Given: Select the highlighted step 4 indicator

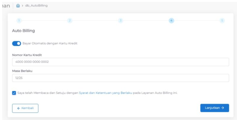Looking at the screenshot, I should (x=171, y=21).
